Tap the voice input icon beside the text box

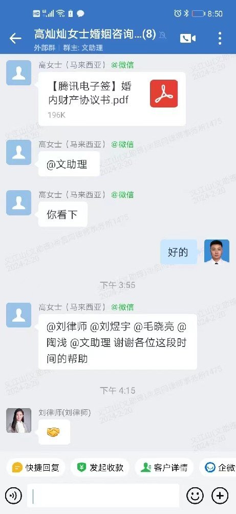click(13, 495)
